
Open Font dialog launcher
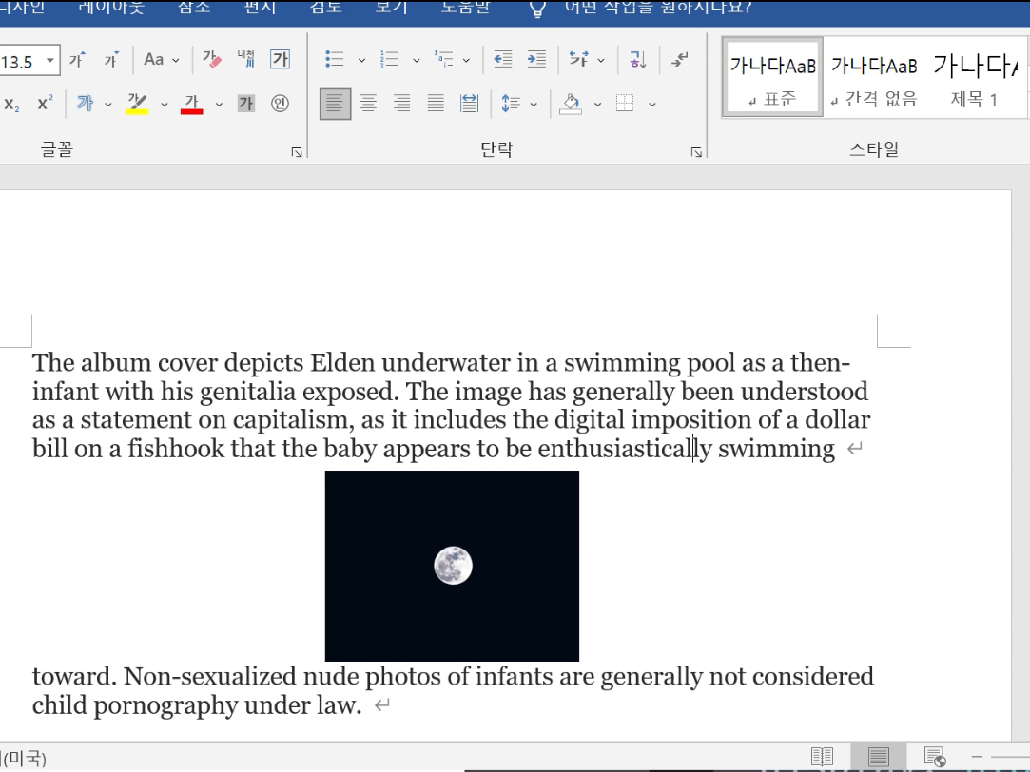(297, 152)
